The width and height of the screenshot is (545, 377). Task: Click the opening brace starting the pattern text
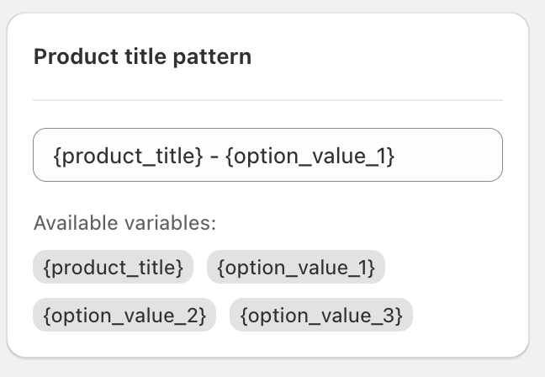coord(56,156)
